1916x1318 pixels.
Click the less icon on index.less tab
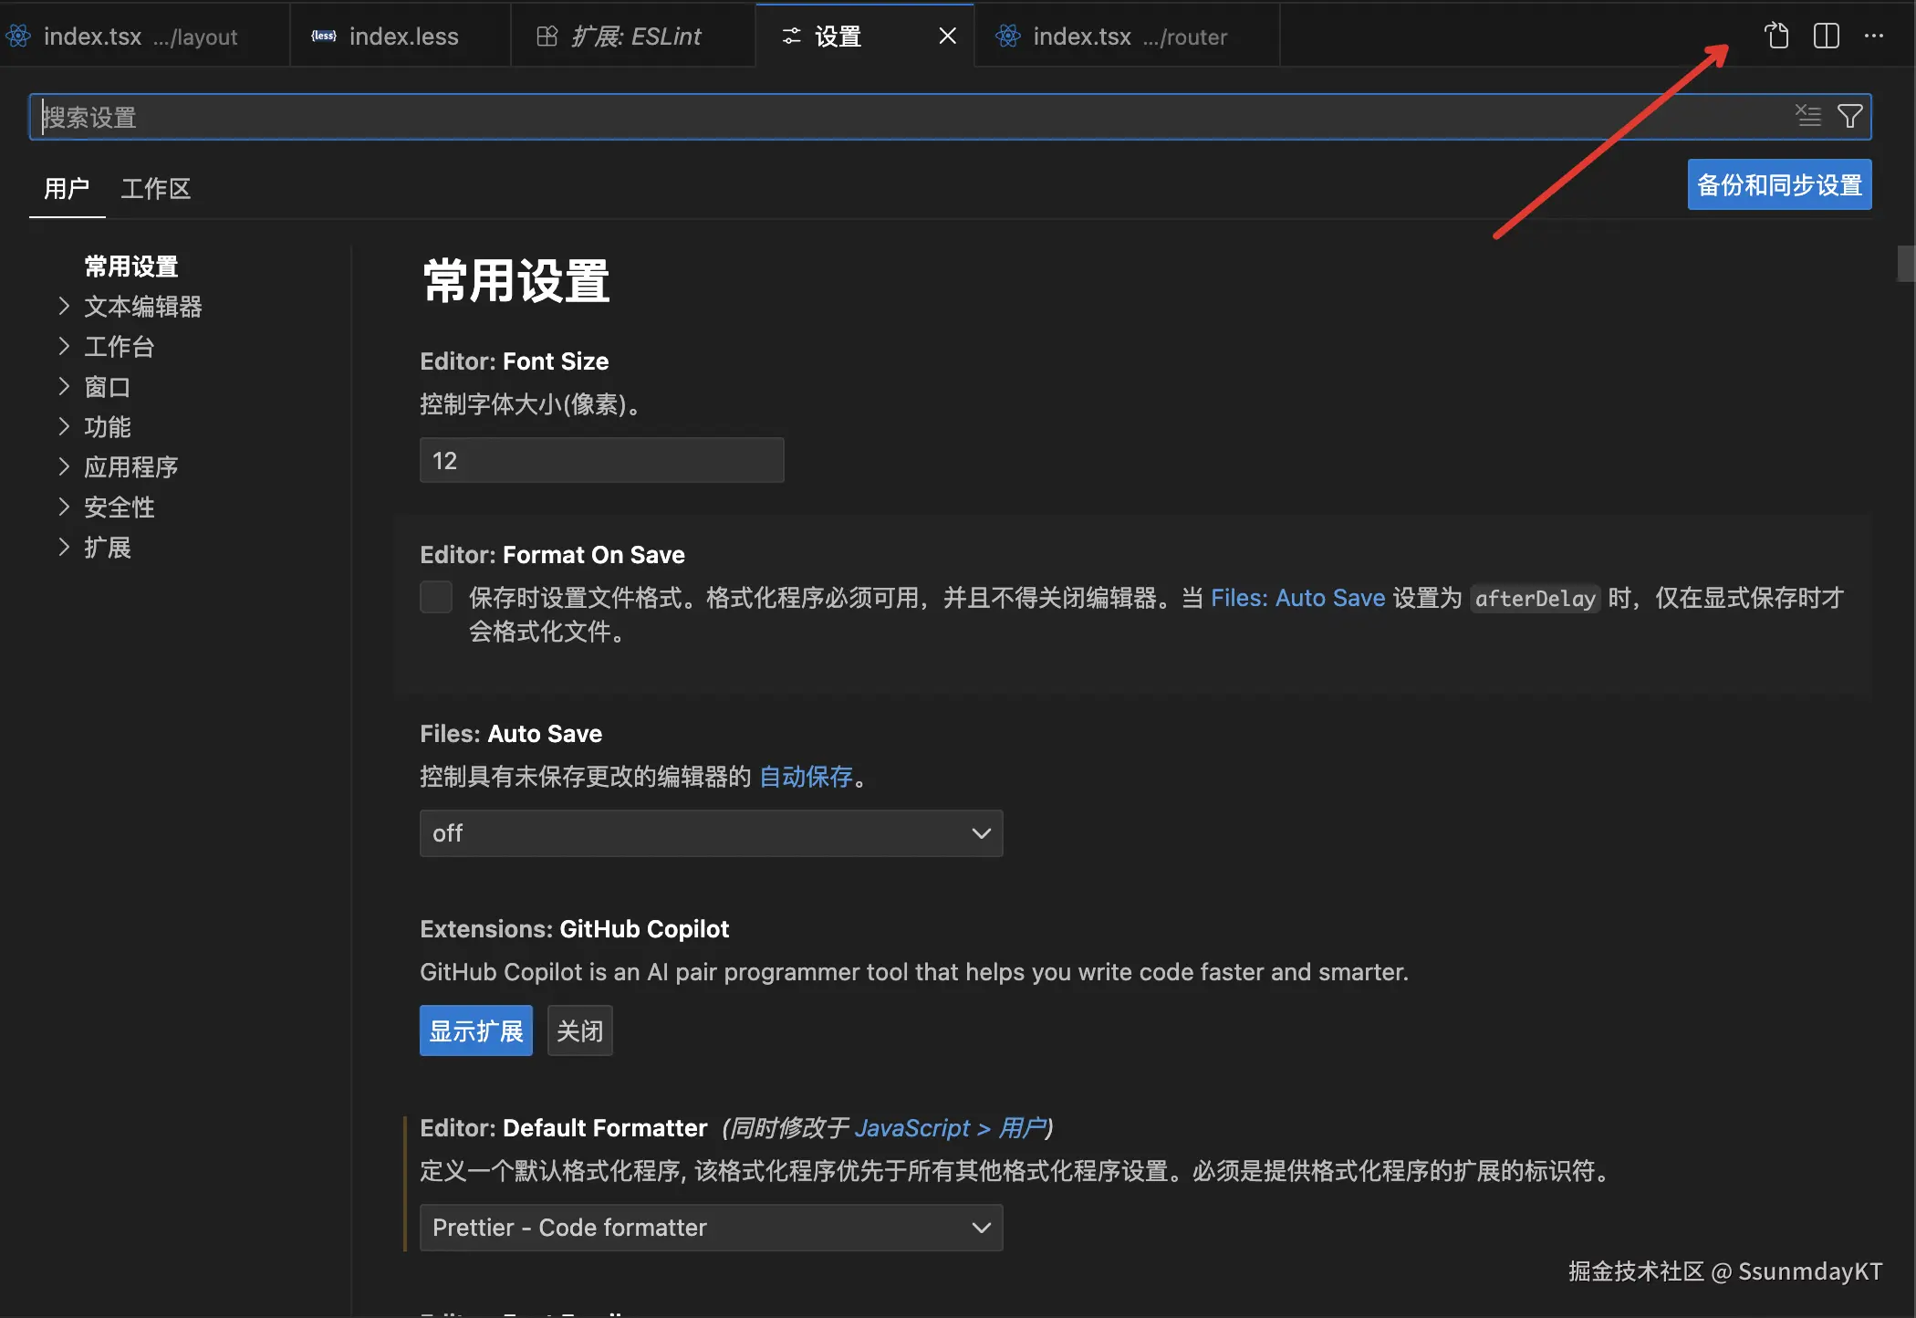[324, 37]
